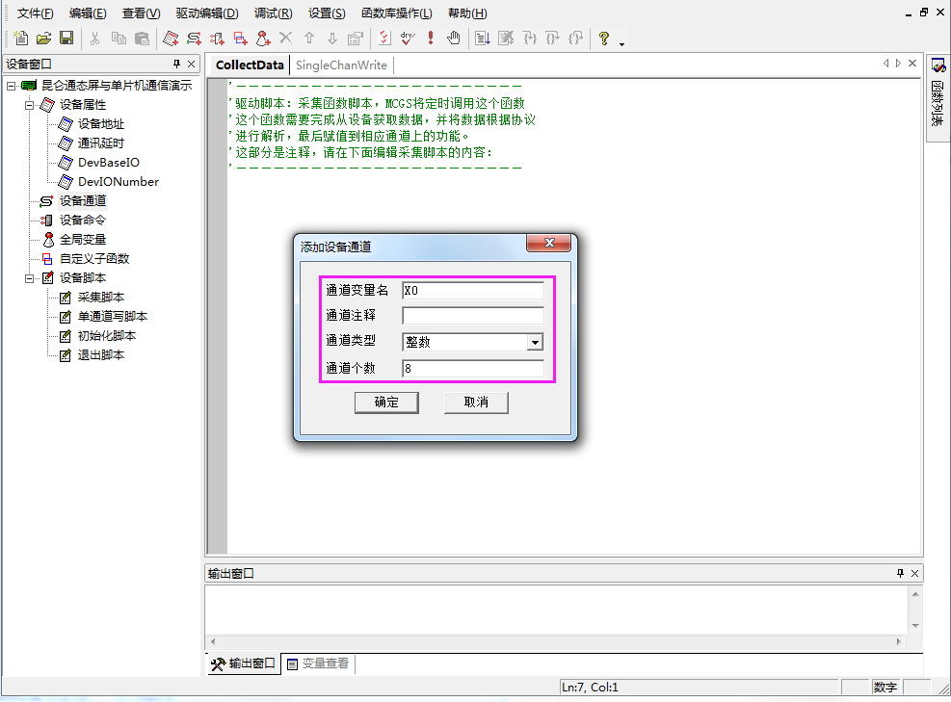The image size is (951, 702).
Task: Click the script syntax check icon
Action: 384,39
